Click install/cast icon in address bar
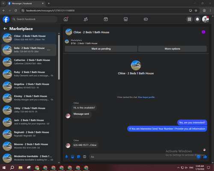 coord(190,11)
